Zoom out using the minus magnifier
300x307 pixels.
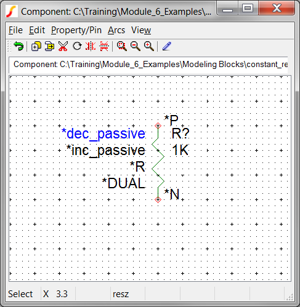(x=136, y=46)
